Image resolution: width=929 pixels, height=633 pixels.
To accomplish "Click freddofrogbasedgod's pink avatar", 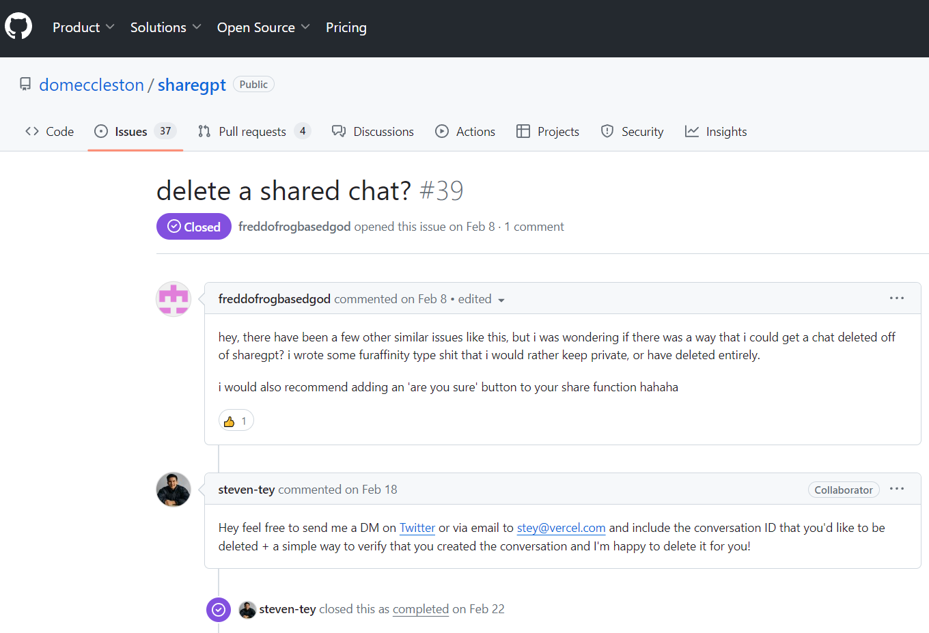I will coord(174,299).
